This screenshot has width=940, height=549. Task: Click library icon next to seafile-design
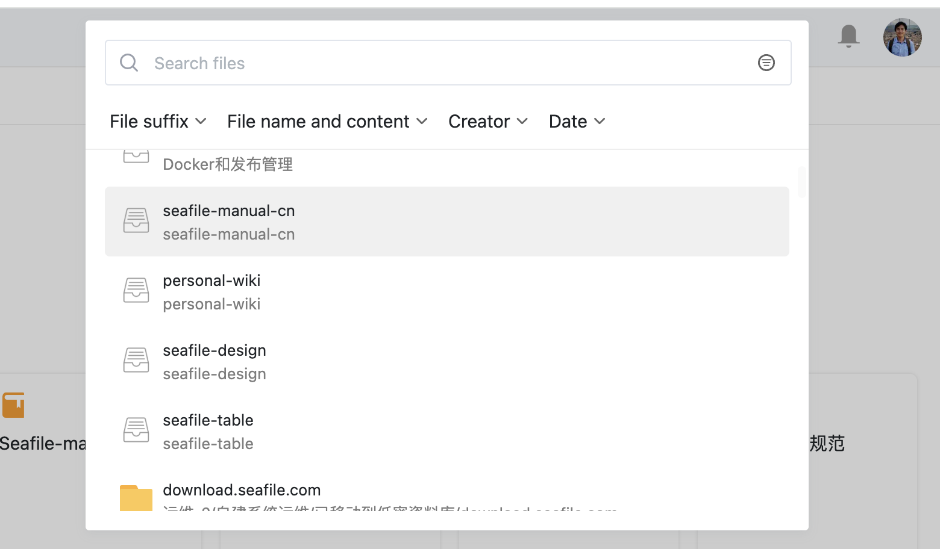point(136,361)
